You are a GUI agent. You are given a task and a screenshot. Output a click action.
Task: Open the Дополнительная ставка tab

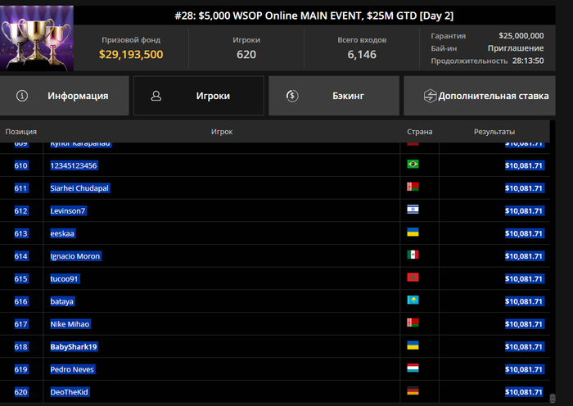[480, 96]
